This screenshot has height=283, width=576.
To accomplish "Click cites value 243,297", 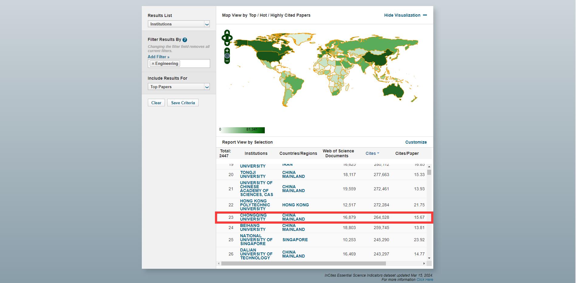I will click(381, 254).
